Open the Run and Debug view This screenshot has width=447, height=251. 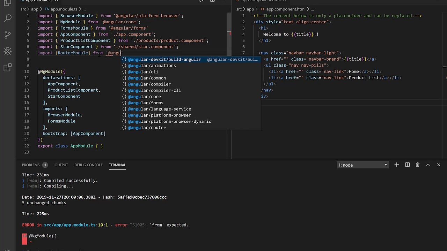(x=8, y=51)
